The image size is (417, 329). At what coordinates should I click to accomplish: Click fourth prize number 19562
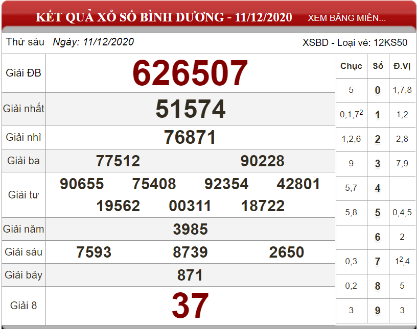pyautogui.click(x=118, y=206)
